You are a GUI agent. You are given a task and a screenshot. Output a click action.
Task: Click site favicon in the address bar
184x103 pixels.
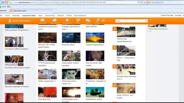click(7, 2)
